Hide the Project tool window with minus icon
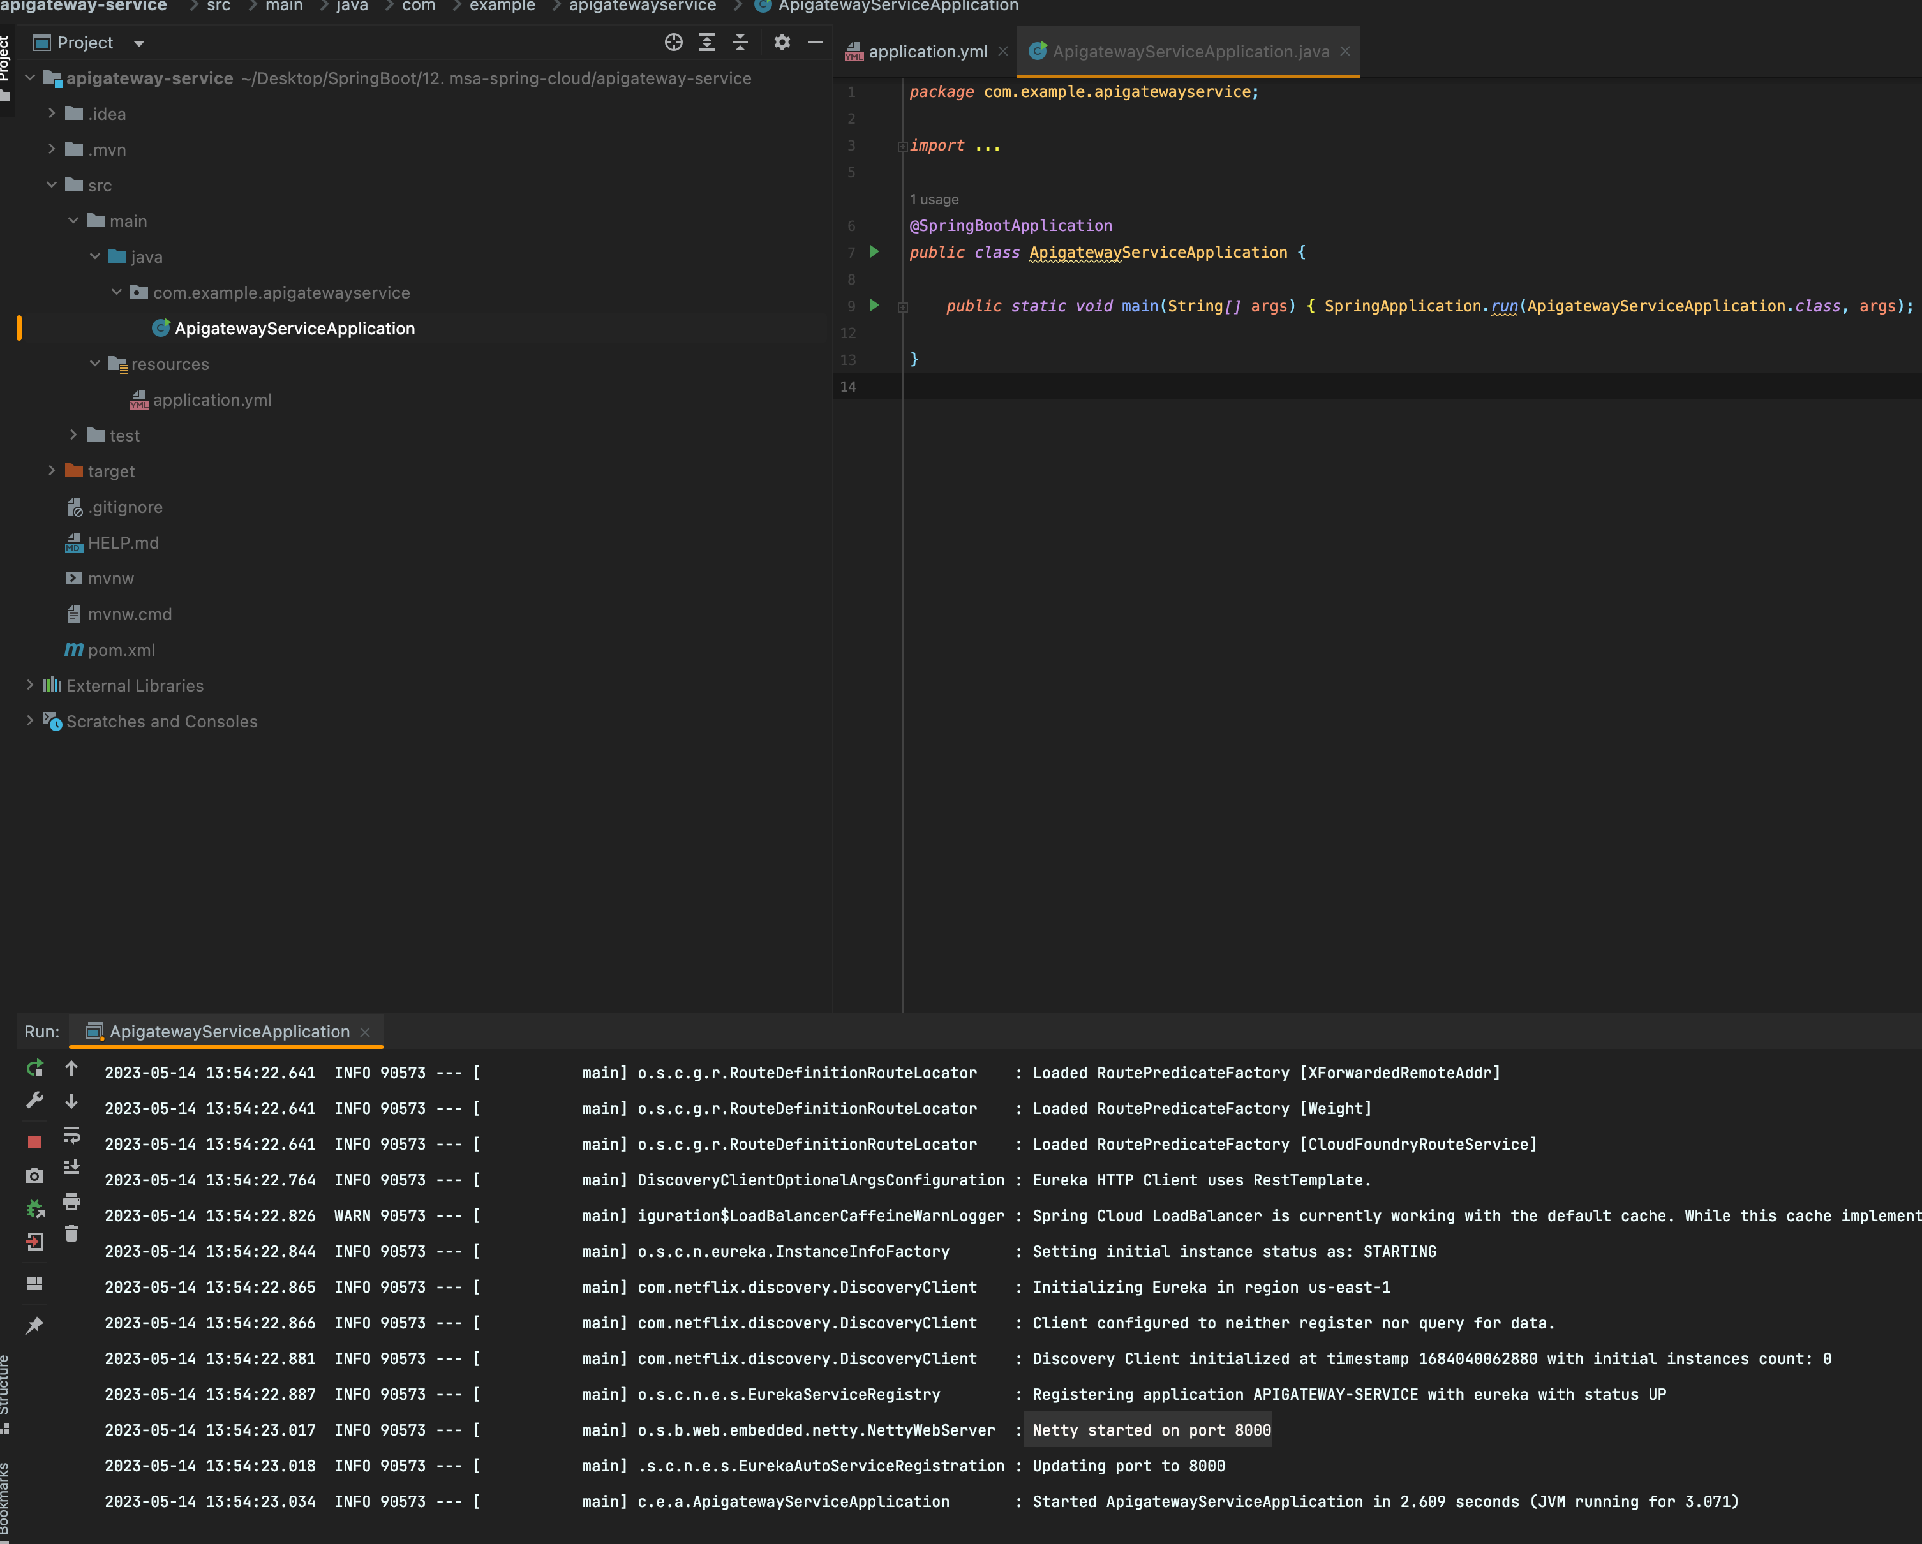This screenshot has height=1544, width=1922. (815, 42)
